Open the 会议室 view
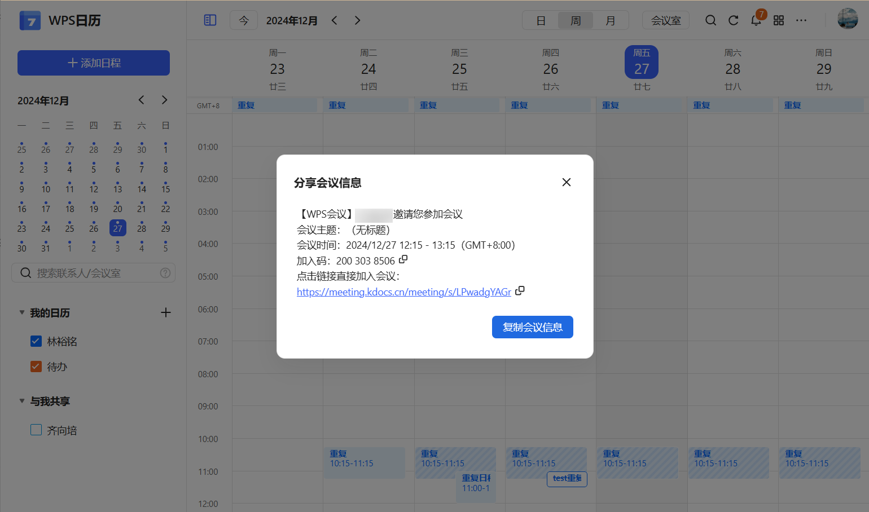The height and width of the screenshot is (512, 869). tap(666, 20)
